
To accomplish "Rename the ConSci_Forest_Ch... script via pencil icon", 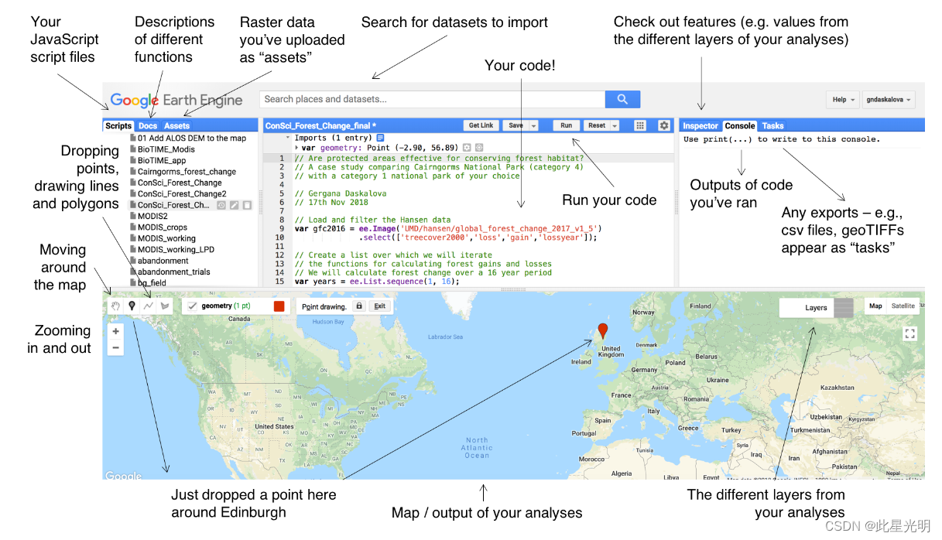I will click(x=234, y=205).
